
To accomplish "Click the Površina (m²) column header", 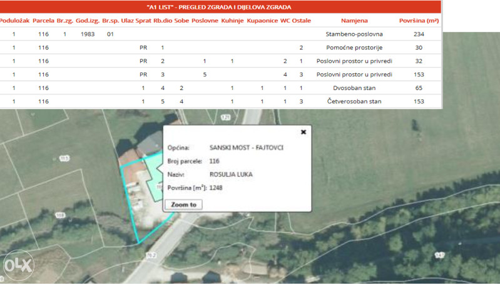I will [x=419, y=21].
